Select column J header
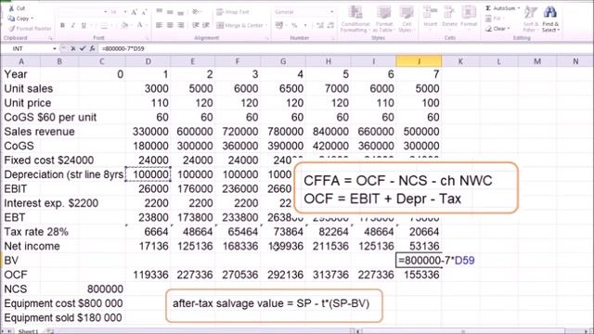594x334 pixels. tap(419, 61)
